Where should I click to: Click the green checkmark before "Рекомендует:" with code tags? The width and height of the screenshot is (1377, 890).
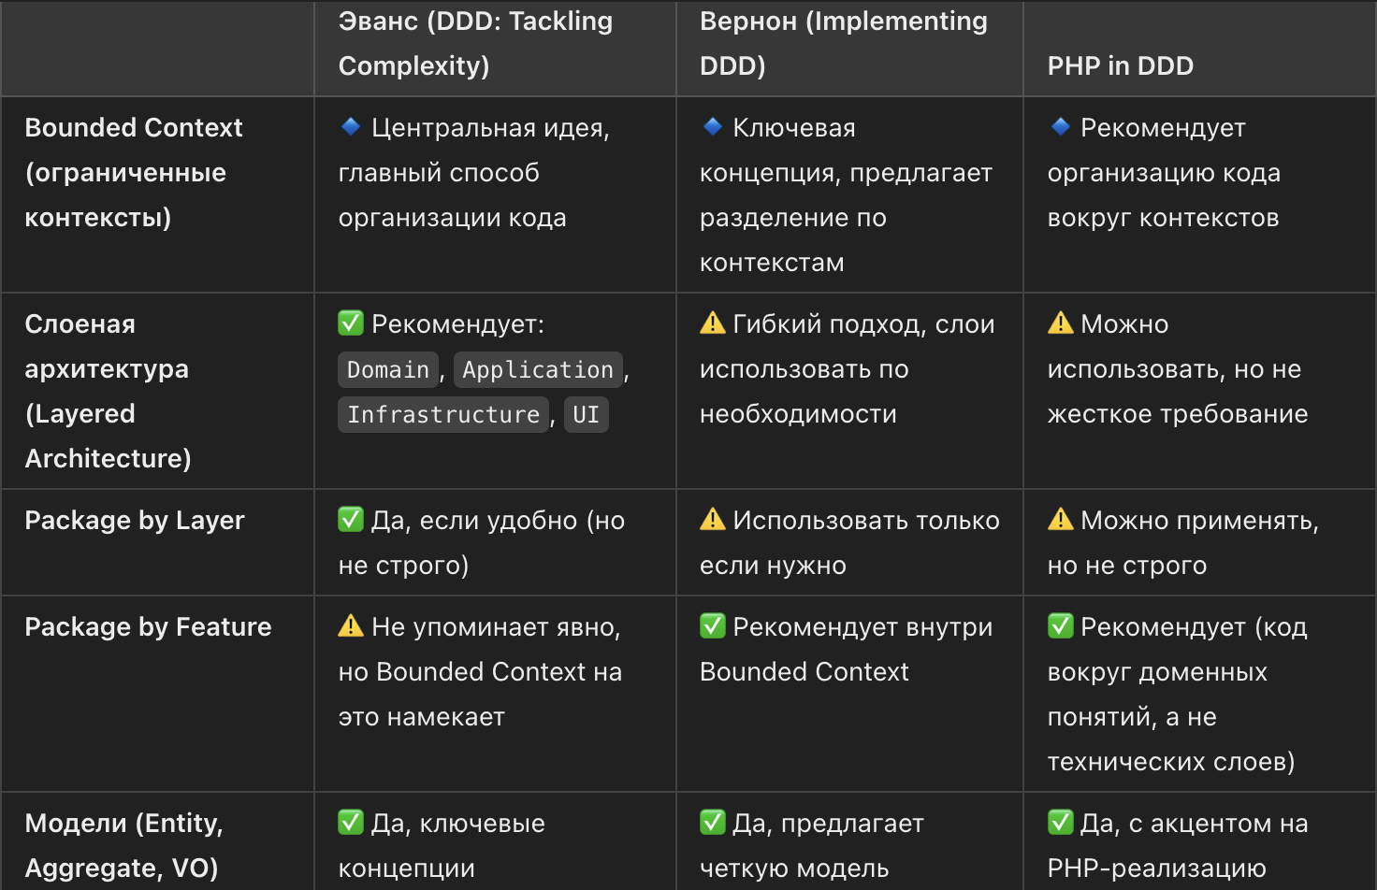click(x=351, y=323)
